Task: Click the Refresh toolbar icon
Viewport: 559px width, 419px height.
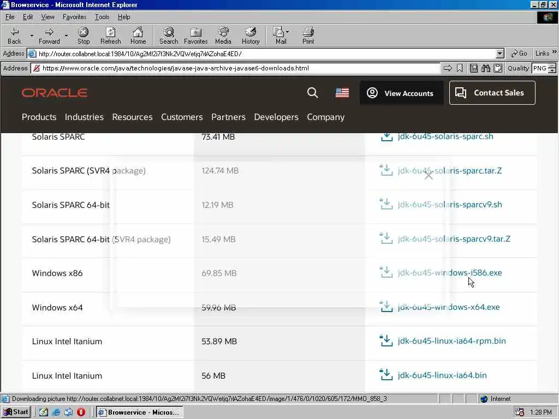Action: 110,35
